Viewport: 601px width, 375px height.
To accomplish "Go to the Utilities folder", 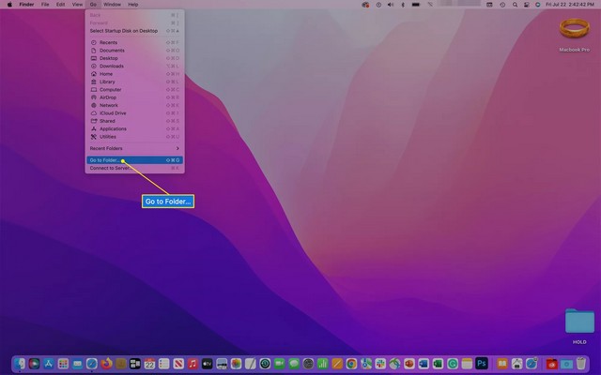I will coord(108,136).
